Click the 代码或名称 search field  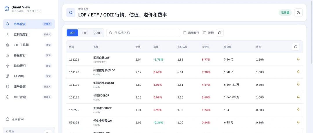[143, 33]
